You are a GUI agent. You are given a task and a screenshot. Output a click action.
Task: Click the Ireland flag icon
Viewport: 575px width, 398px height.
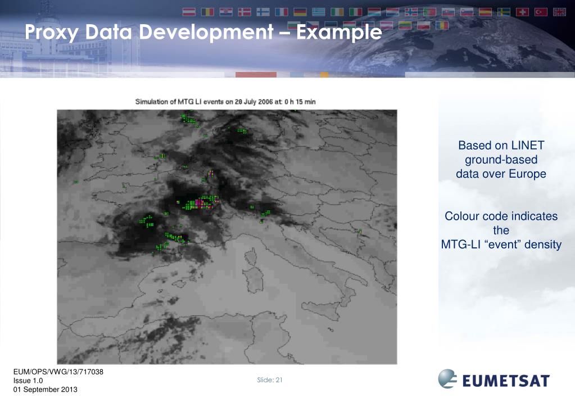[337, 12]
